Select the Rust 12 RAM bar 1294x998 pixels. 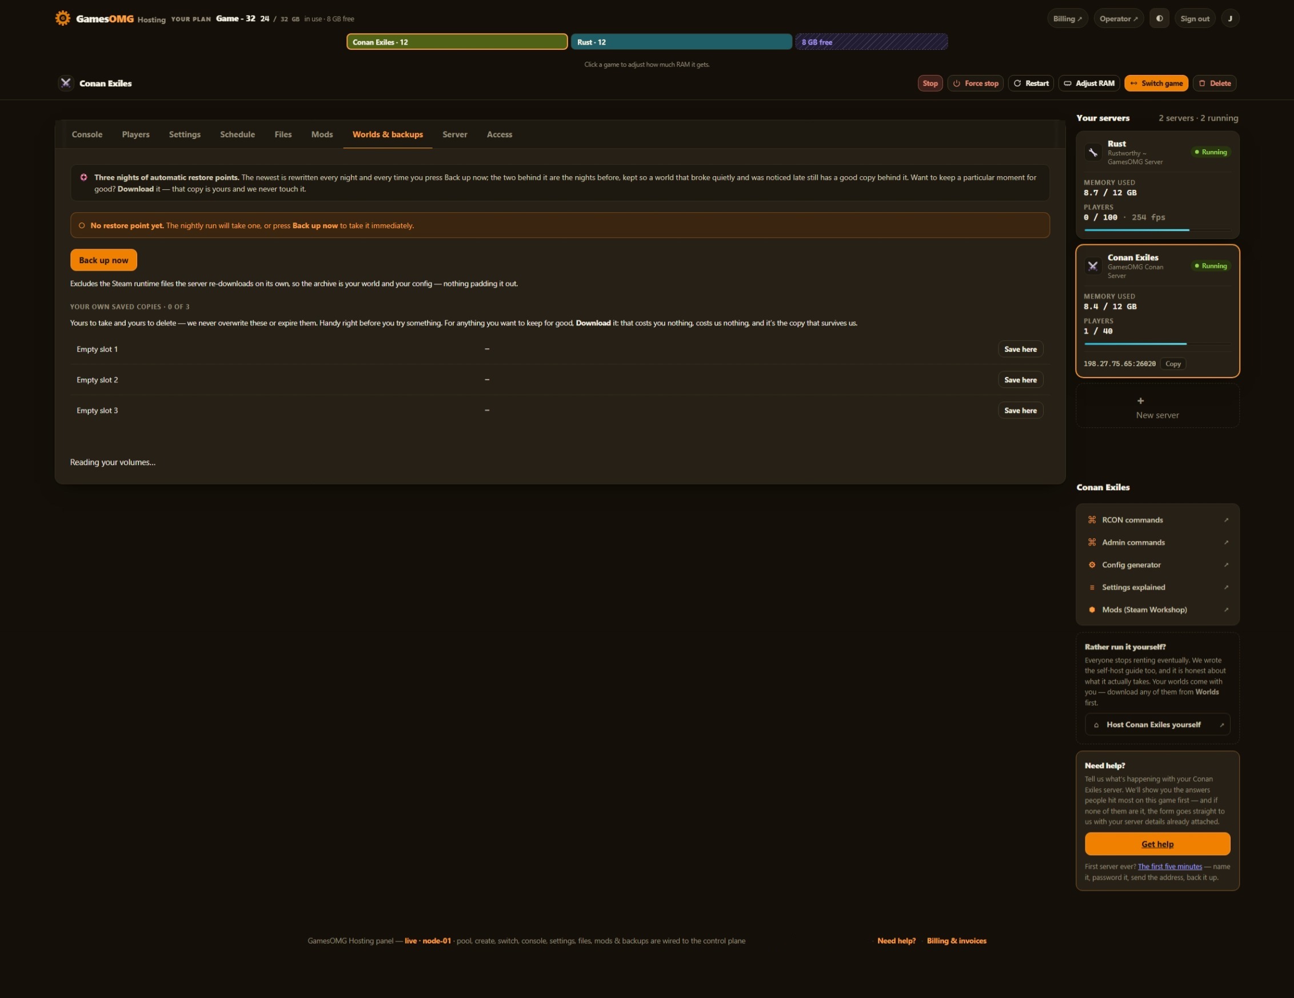coord(681,42)
